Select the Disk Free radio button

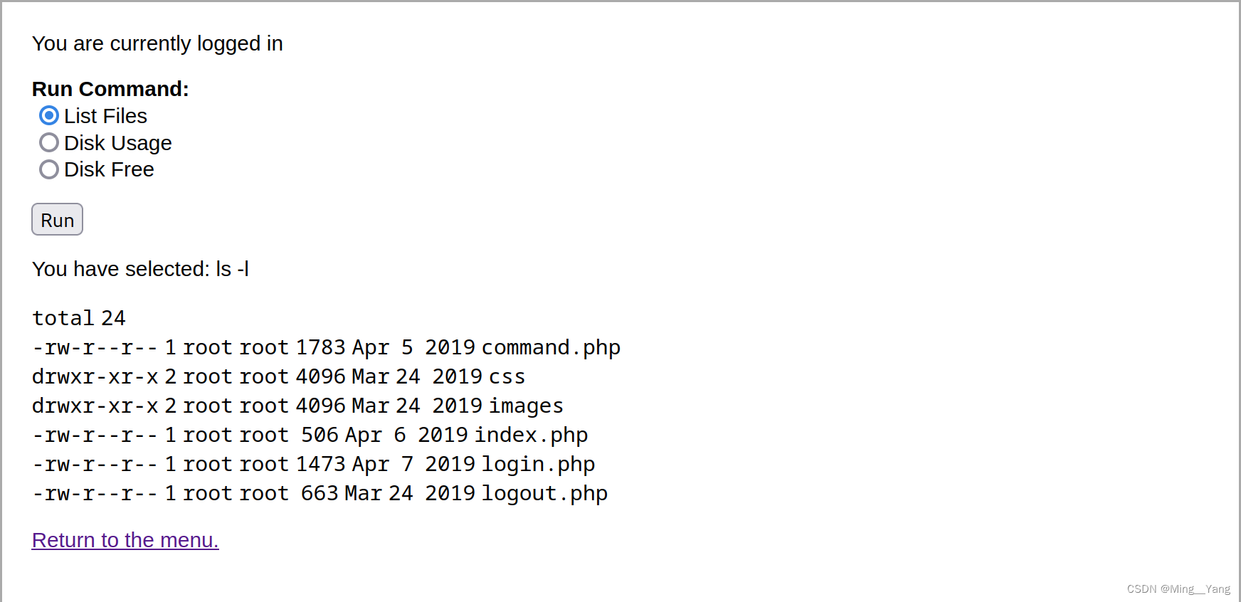pos(48,169)
